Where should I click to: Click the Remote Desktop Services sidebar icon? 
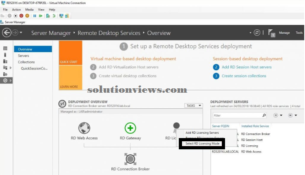coord(5,80)
